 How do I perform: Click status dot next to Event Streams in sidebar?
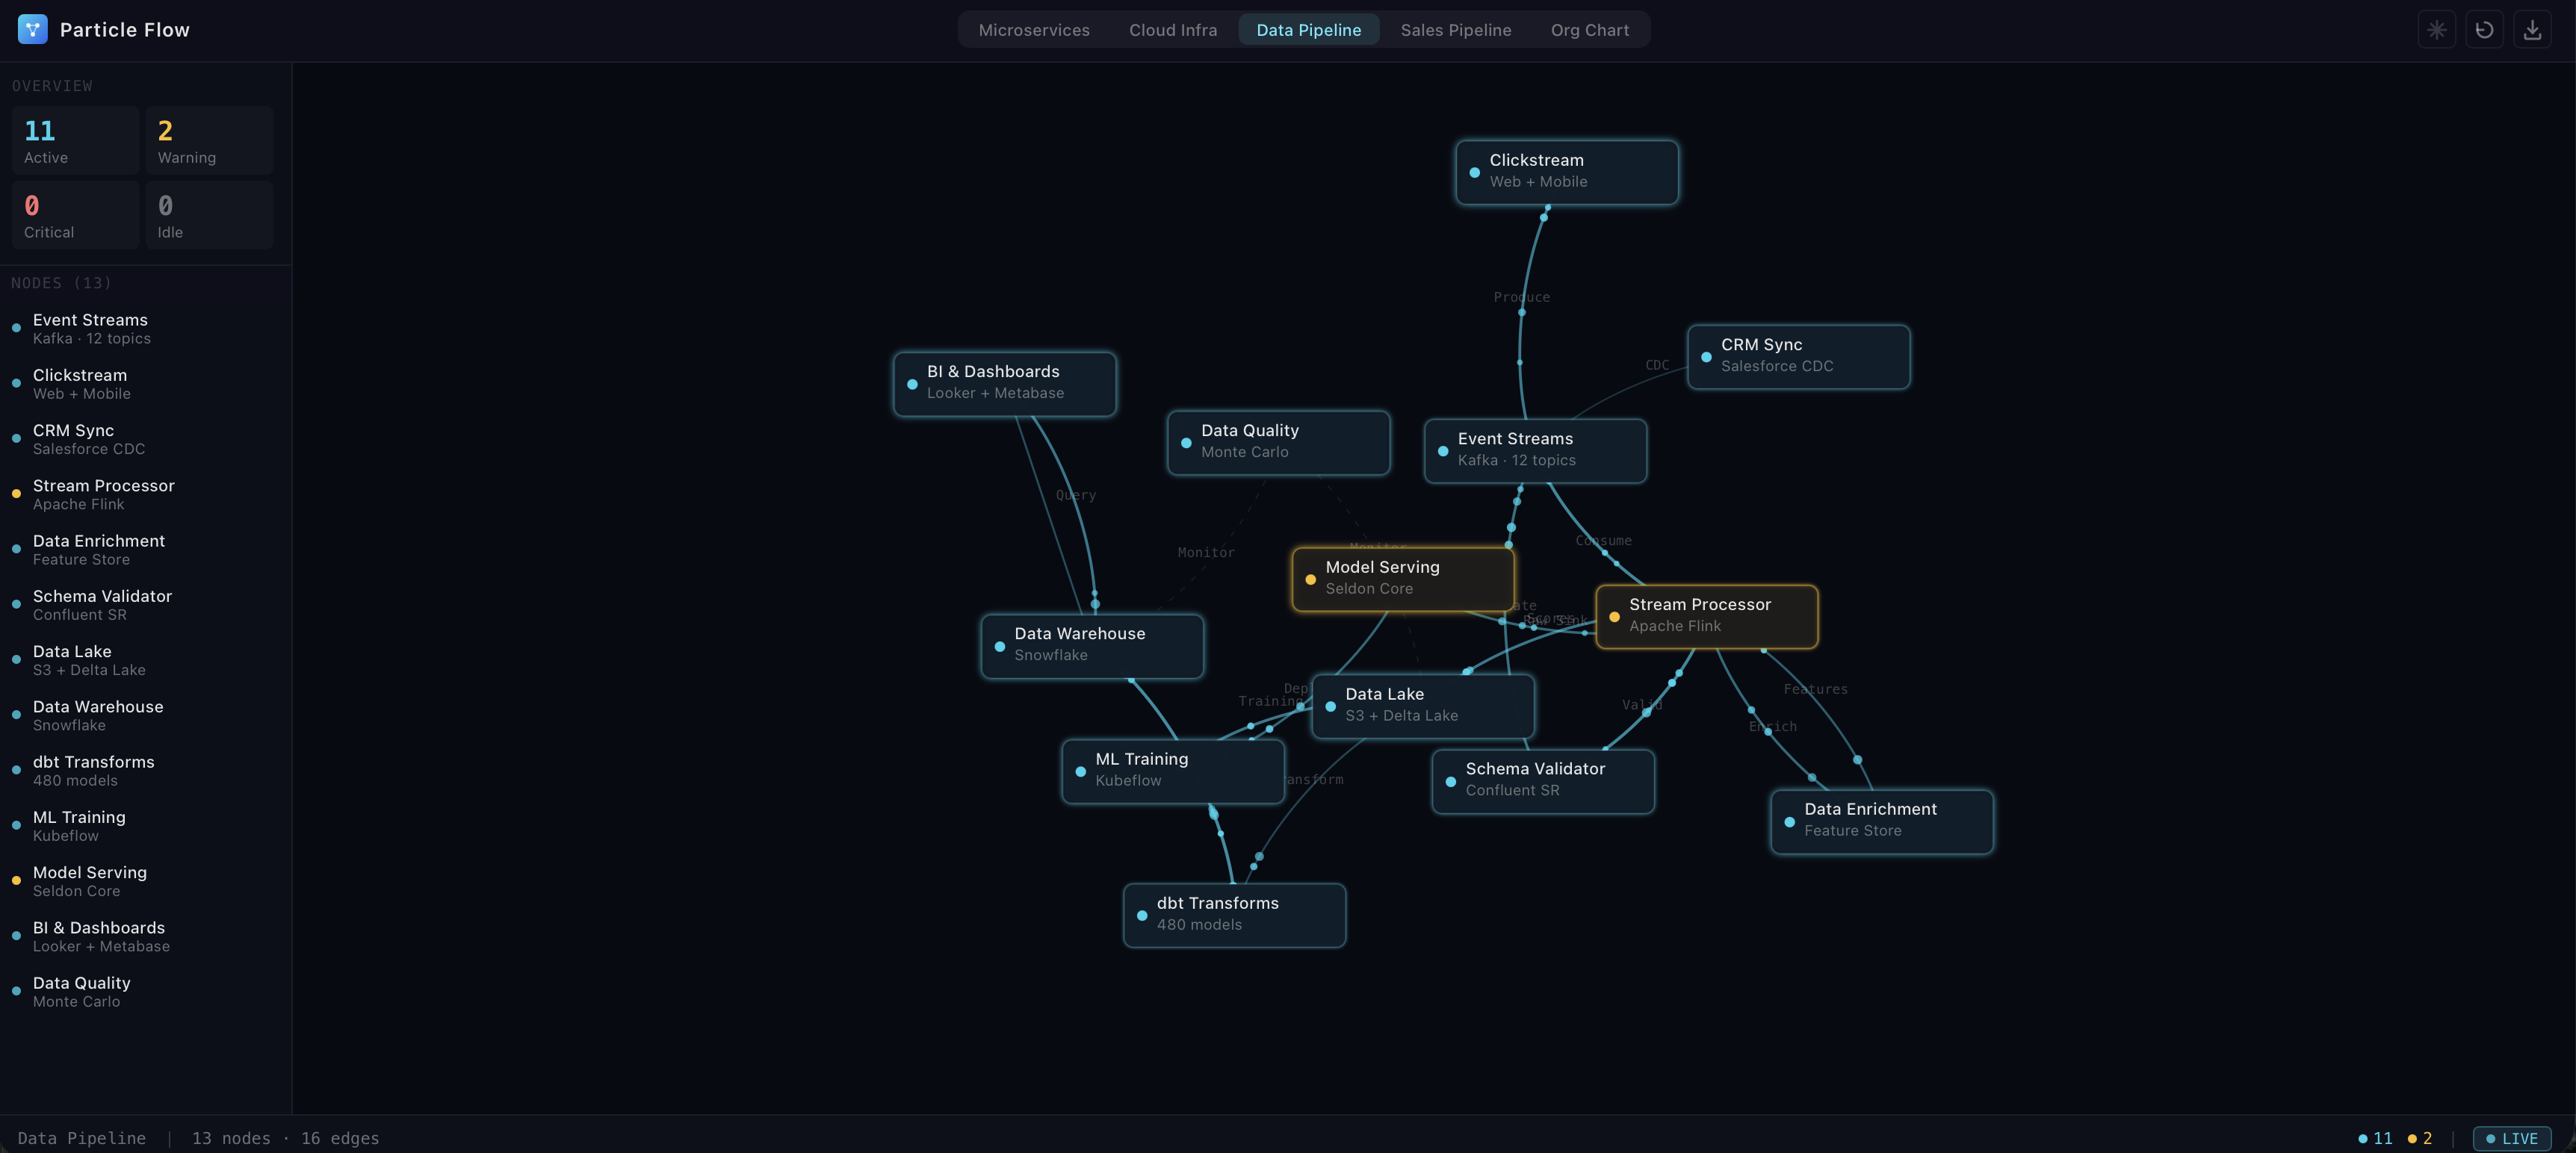pos(16,328)
